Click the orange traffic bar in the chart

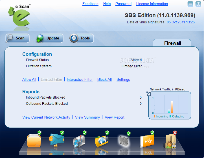tap(172, 107)
